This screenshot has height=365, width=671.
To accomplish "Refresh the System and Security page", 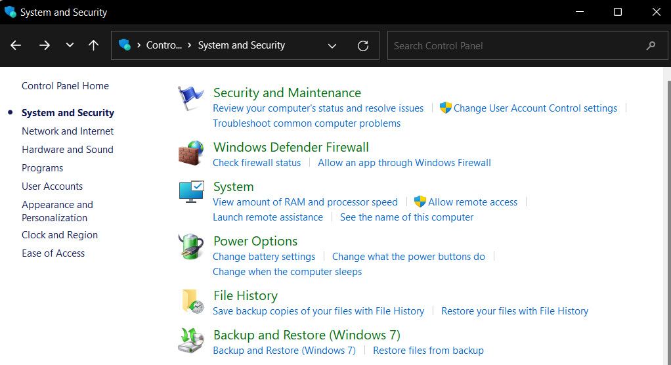I will click(363, 46).
